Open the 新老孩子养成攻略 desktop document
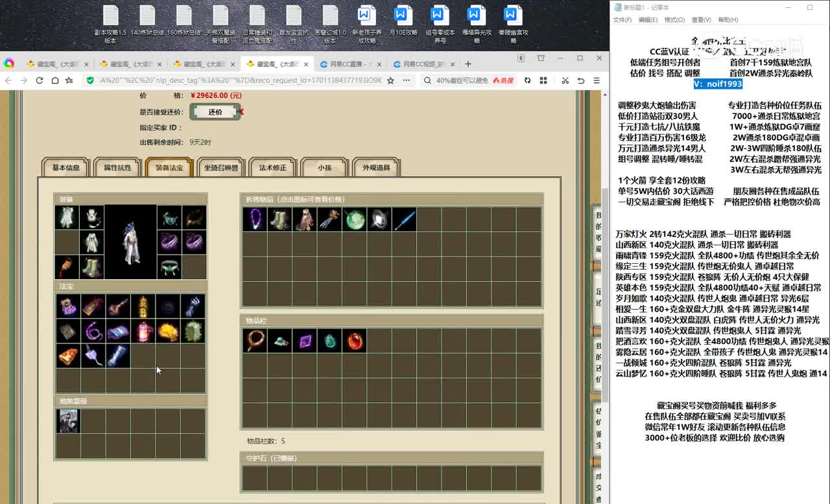This screenshot has width=830, height=504. [367, 25]
